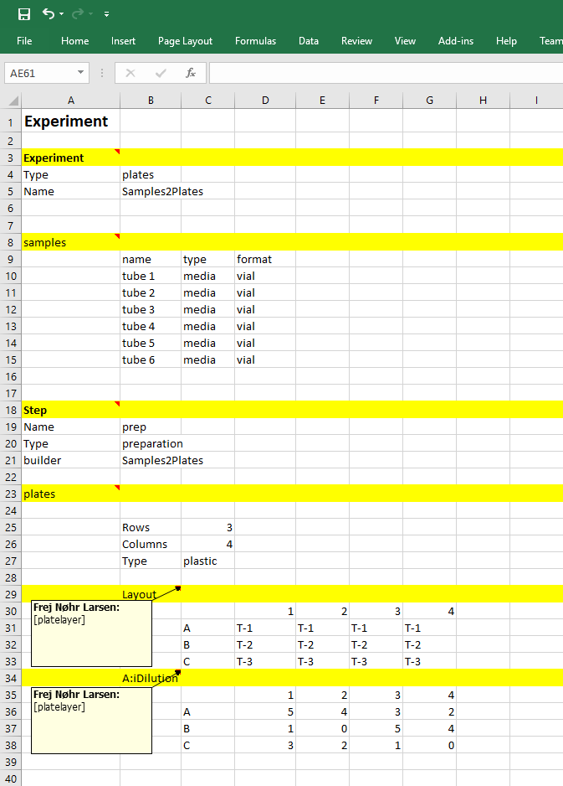
Task: Click the Save icon in title bar
Action: tap(24, 14)
